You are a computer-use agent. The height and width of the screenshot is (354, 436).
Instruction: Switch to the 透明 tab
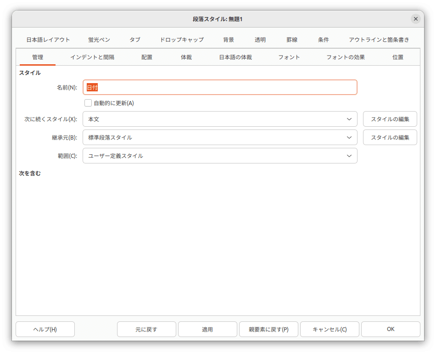(260, 40)
